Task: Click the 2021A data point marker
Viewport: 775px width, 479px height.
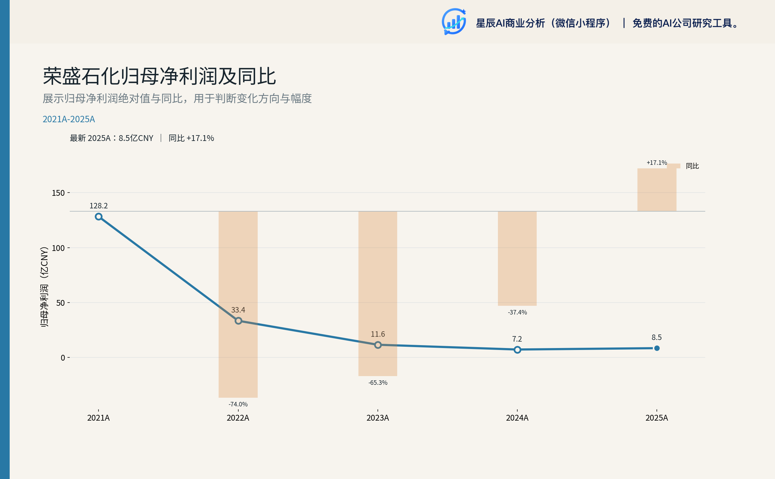Action: pyautogui.click(x=98, y=217)
